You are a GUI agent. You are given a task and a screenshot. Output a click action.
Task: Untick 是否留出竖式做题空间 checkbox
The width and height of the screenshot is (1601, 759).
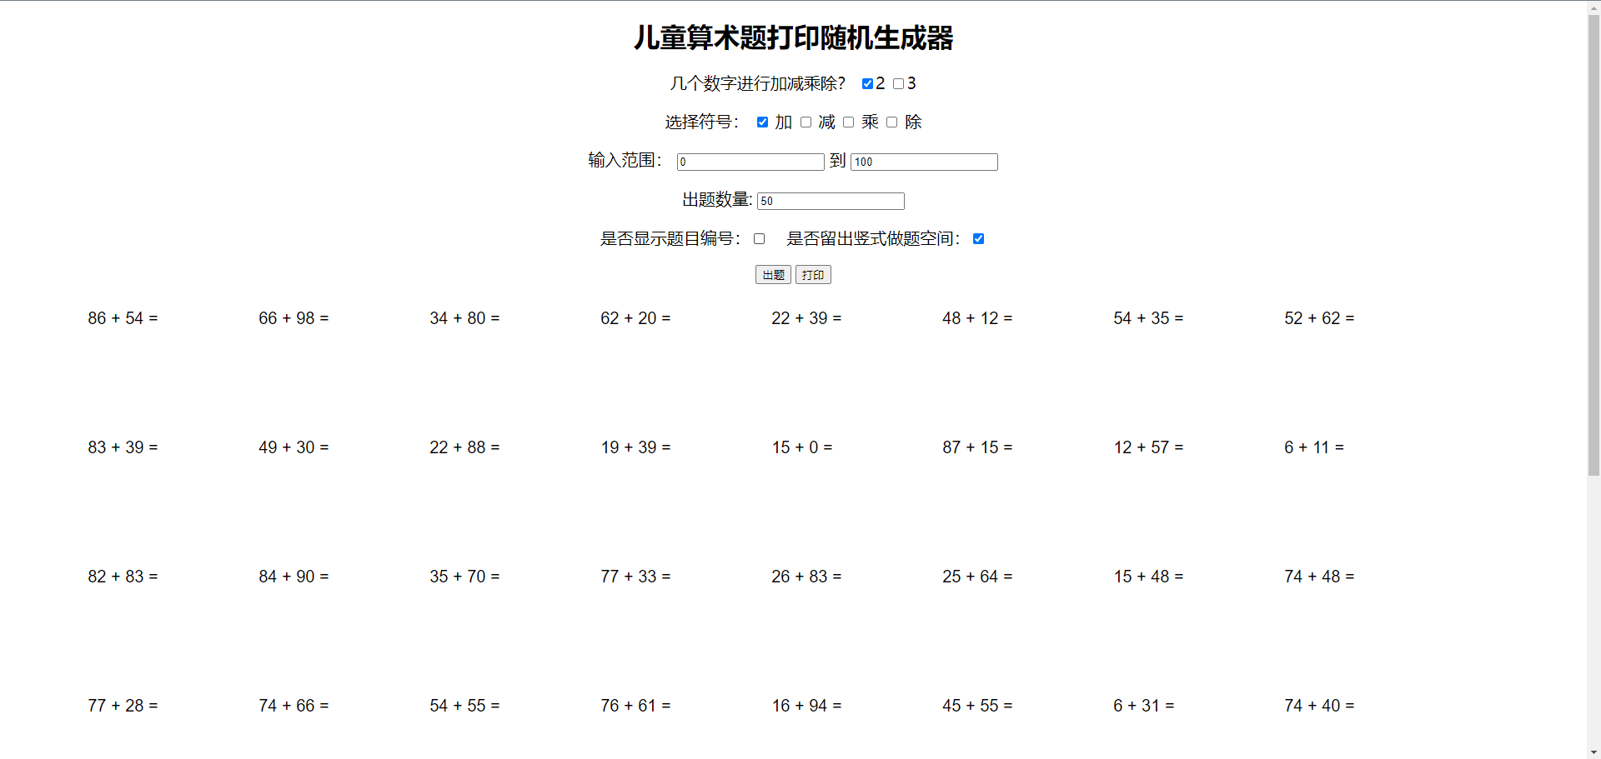click(x=978, y=239)
